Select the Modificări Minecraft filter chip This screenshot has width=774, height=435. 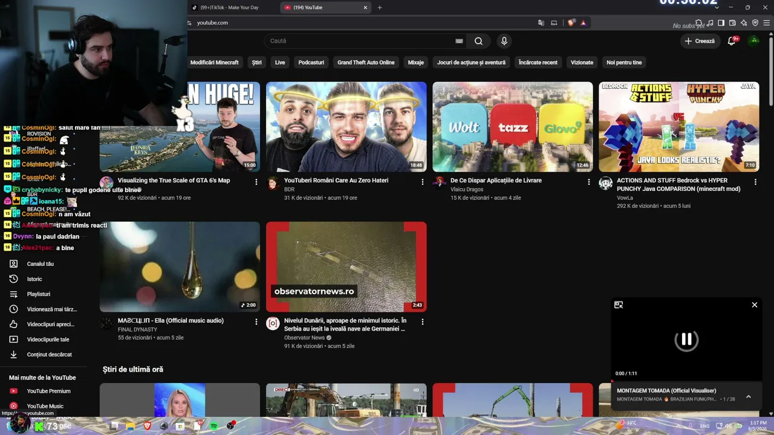pyautogui.click(x=215, y=62)
